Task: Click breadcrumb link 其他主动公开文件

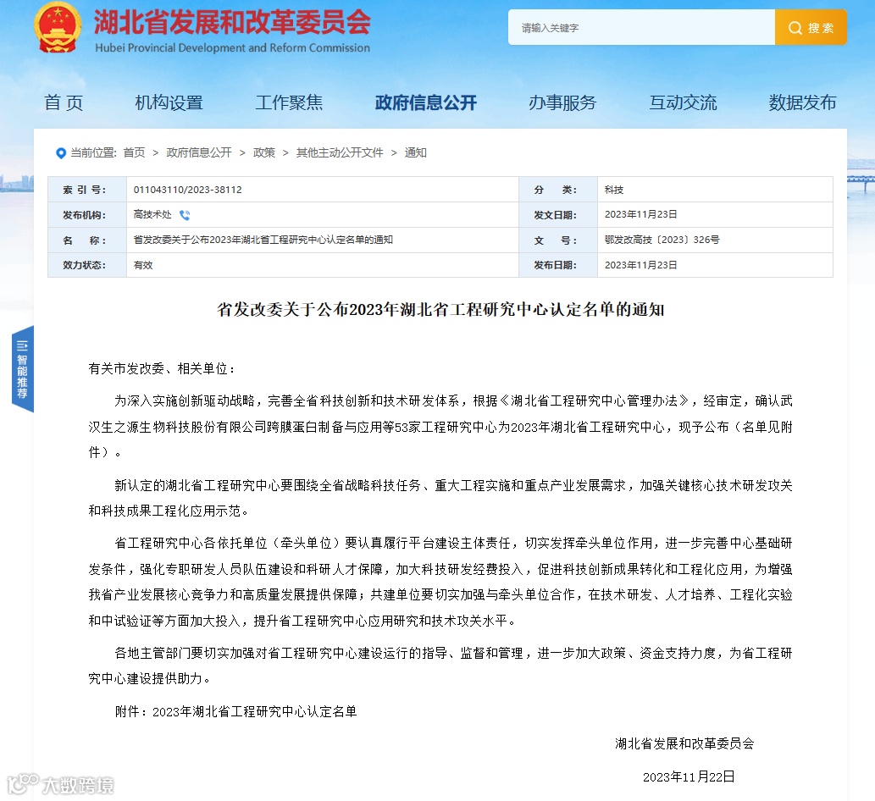Action: pos(340,153)
